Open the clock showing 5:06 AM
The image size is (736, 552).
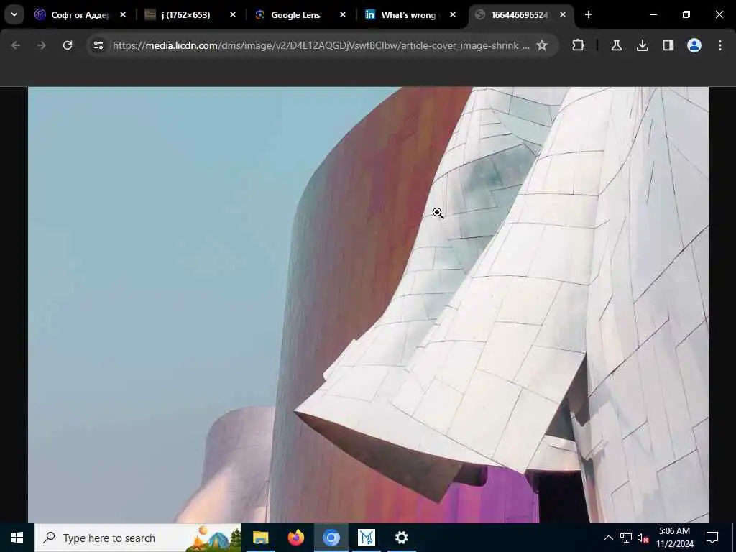click(674, 538)
